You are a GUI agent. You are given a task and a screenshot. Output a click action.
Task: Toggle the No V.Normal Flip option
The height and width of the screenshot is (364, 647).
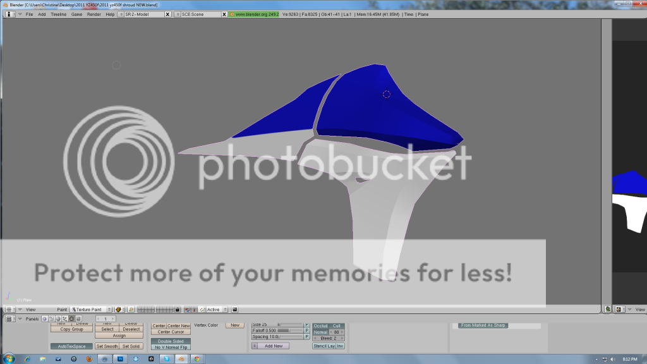tap(171, 348)
